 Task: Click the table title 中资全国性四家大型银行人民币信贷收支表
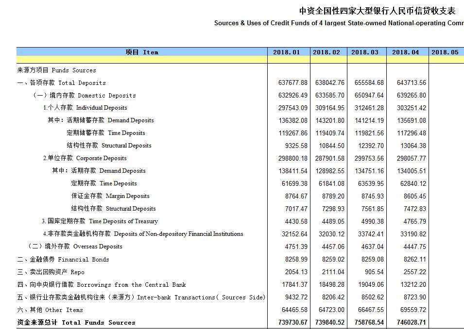(x=377, y=11)
